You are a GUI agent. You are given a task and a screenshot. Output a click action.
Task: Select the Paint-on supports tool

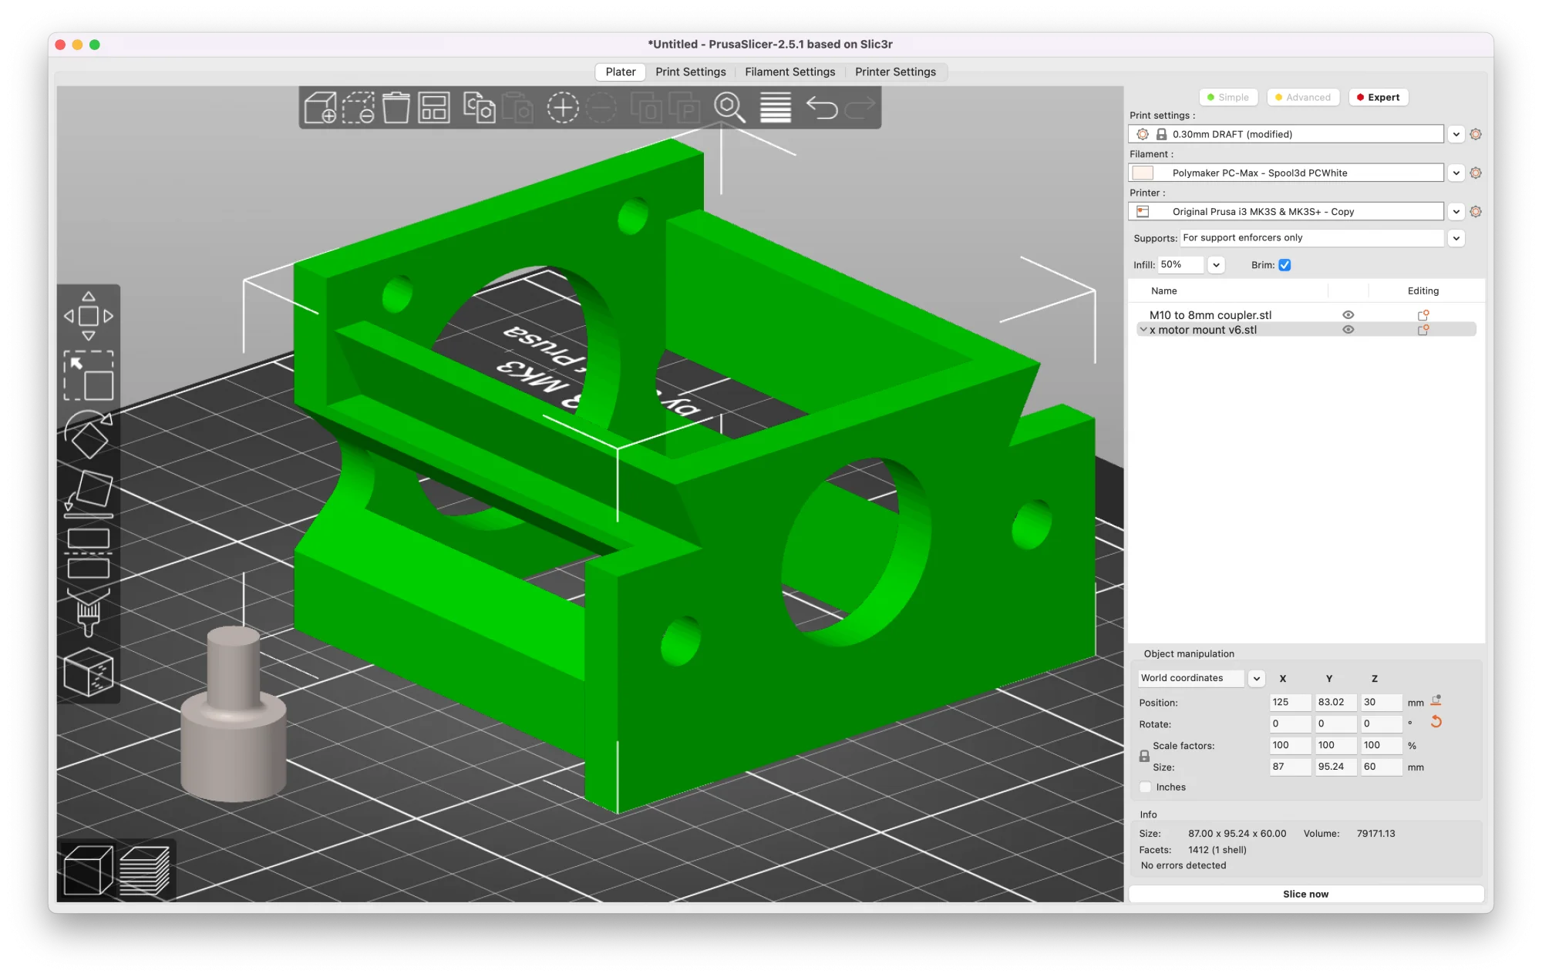coord(89,613)
